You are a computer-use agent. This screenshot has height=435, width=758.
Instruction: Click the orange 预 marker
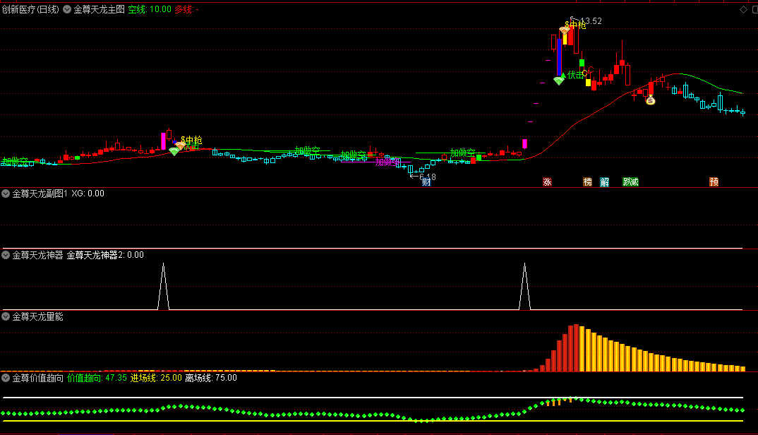(x=714, y=182)
